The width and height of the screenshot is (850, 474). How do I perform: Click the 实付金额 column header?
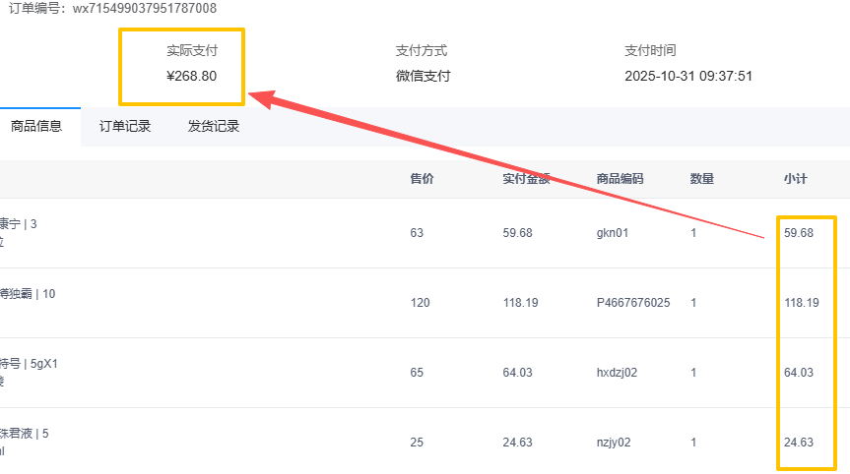point(526,179)
